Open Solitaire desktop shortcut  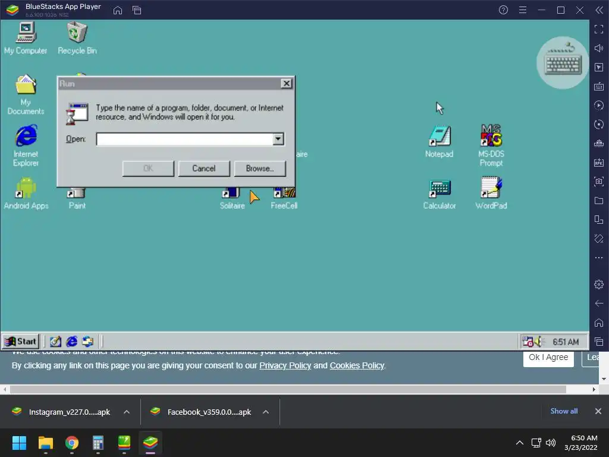[232, 199]
